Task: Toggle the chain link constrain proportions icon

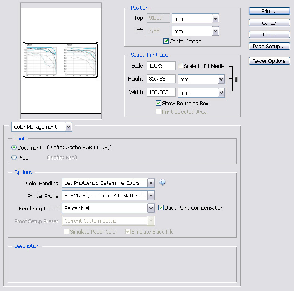Action: click(x=236, y=79)
